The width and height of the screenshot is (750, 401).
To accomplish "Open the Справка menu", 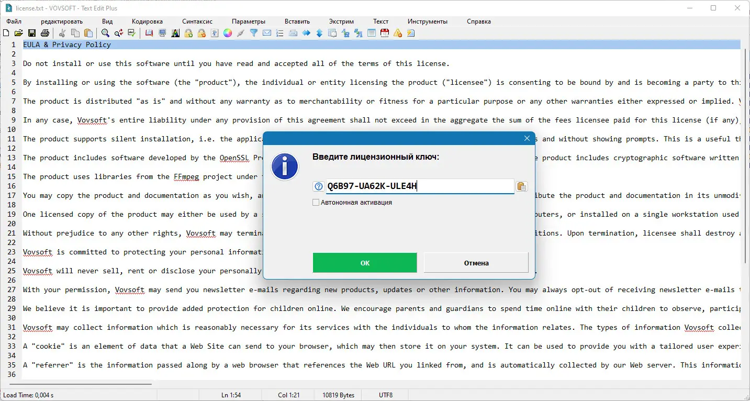I will tap(479, 21).
